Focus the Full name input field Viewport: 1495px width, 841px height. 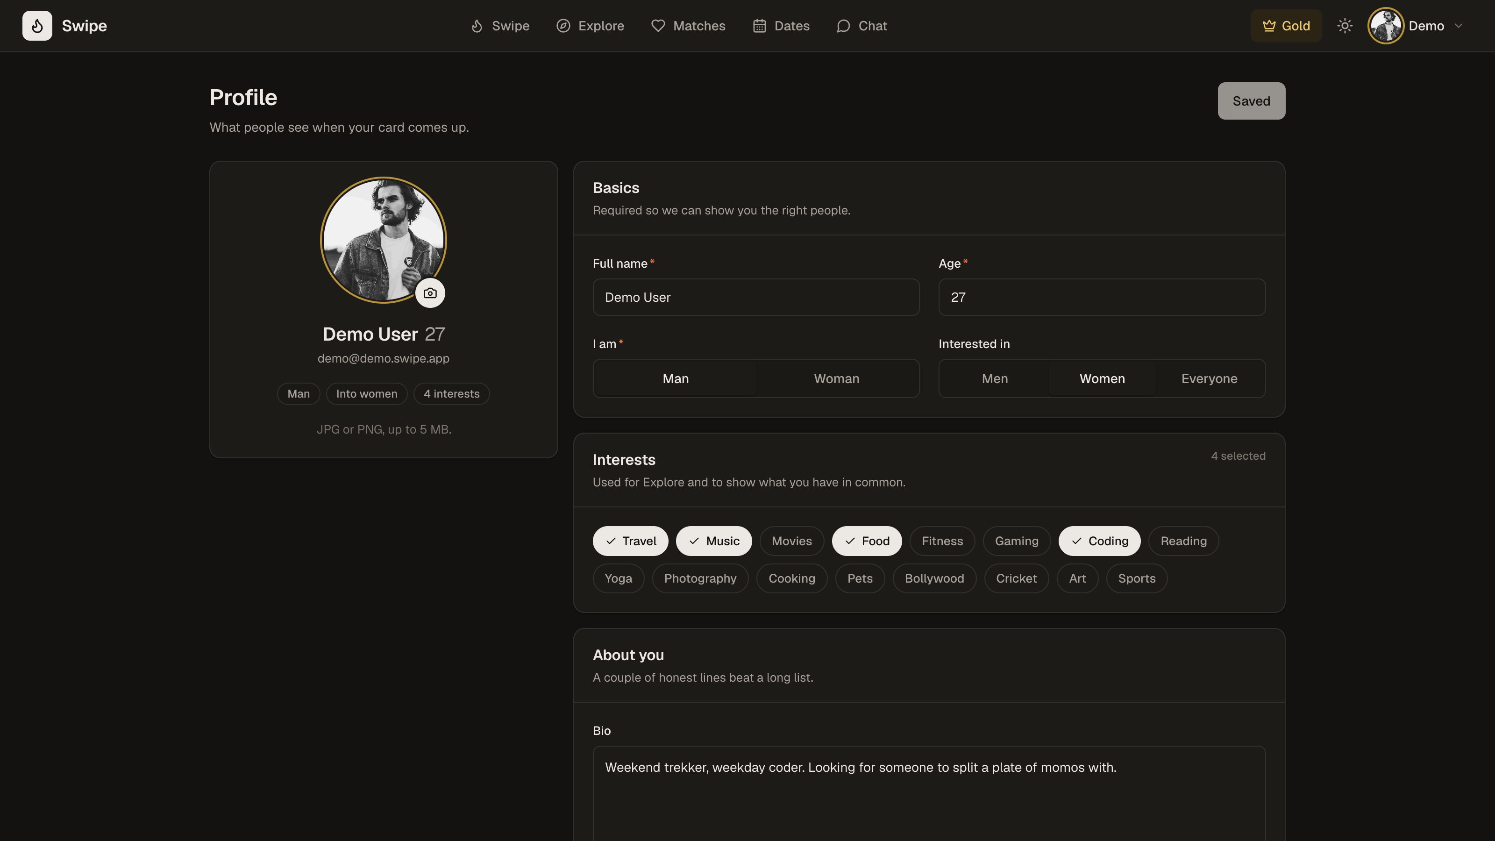point(755,297)
